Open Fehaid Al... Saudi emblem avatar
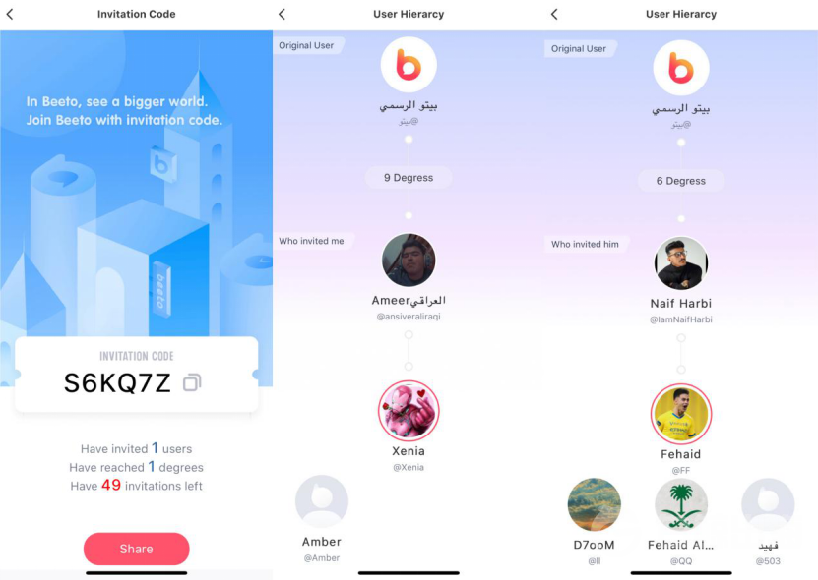 pos(681,505)
